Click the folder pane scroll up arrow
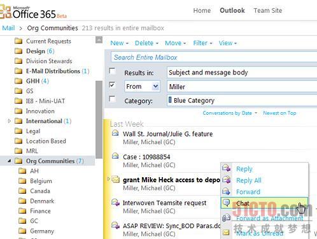 click(x=99, y=40)
